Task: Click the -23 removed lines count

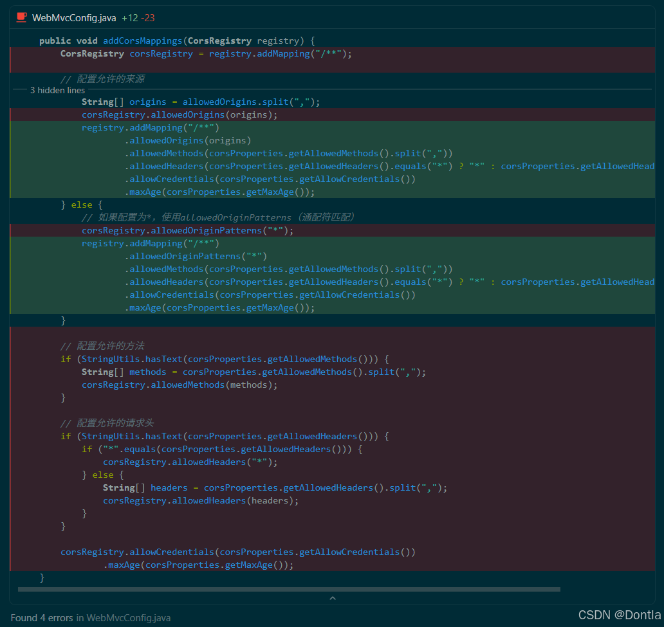Action: [148, 18]
